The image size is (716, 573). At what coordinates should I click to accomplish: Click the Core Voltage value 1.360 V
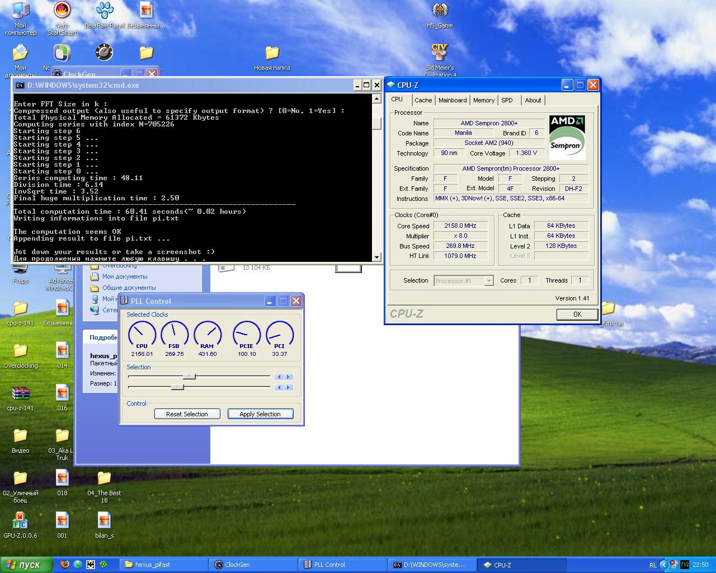pos(526,153)
